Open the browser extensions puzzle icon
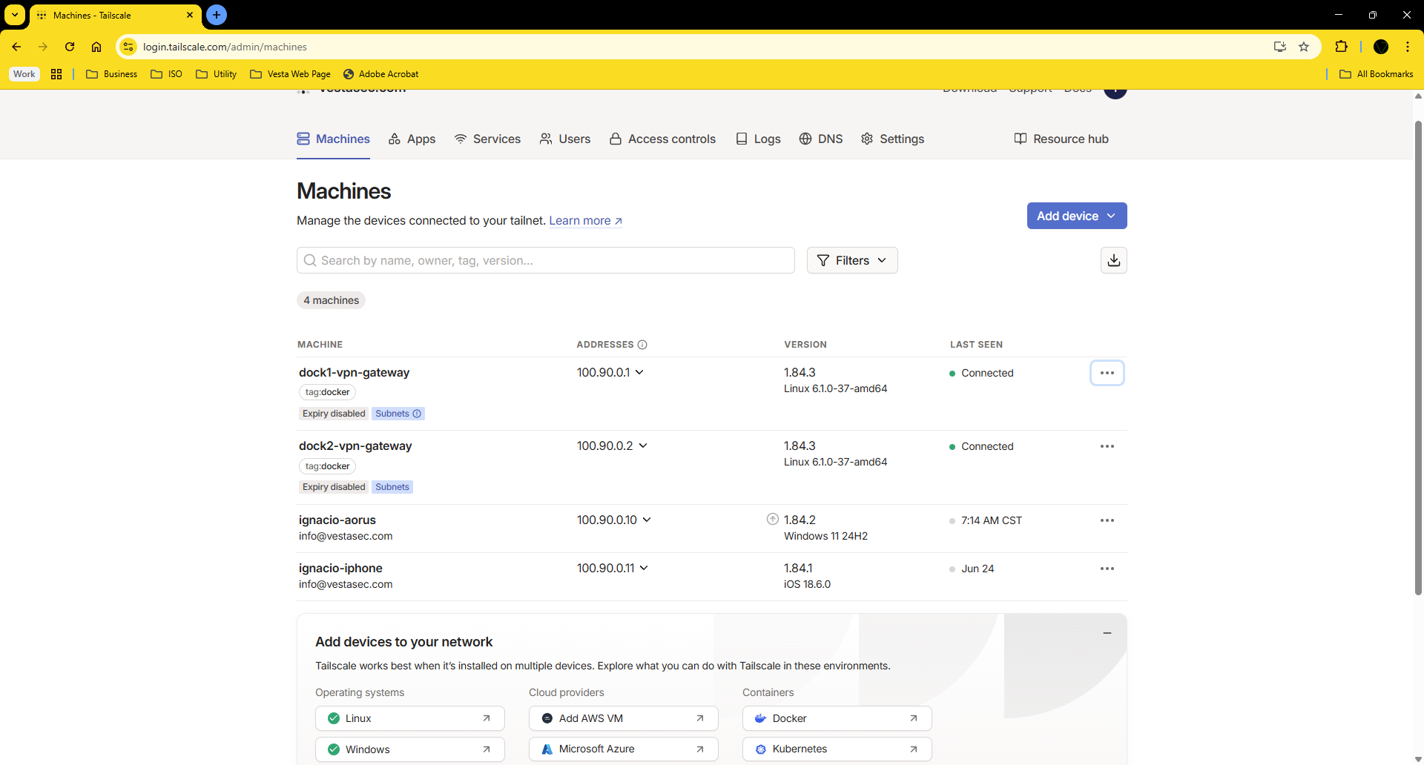 [1341, 47]
